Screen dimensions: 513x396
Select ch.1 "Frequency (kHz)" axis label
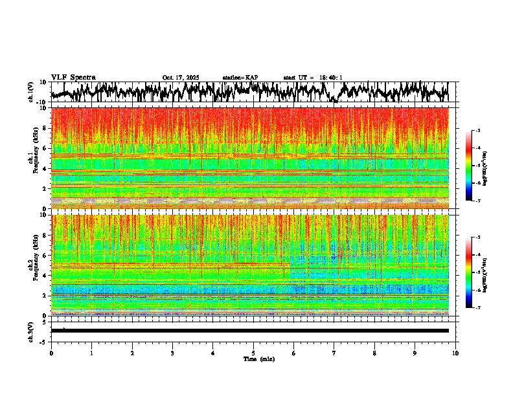click(36, 150)
